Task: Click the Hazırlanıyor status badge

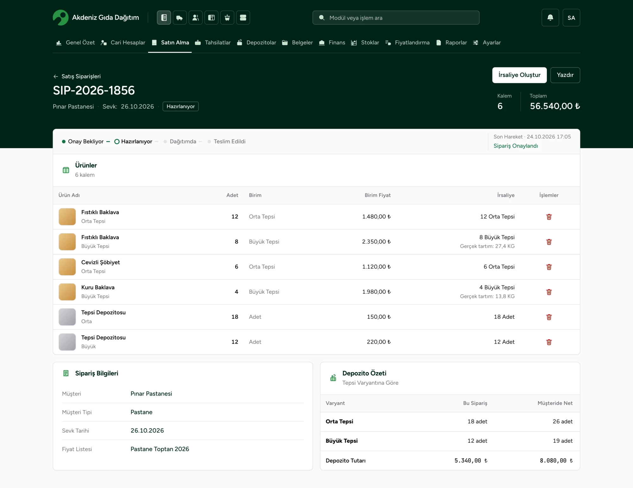Action: click(180, 106)
